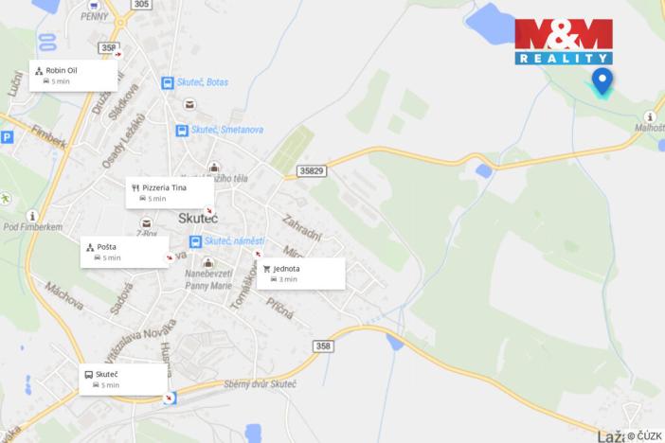Viewport: 665px width, 443px height.
Task: Click the Pod Fimberkem info icon
Action: click(x=32, y=216)
